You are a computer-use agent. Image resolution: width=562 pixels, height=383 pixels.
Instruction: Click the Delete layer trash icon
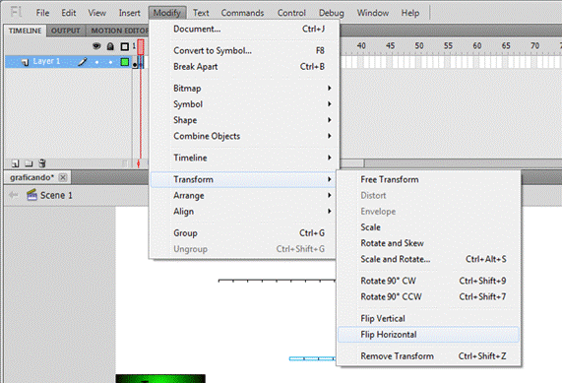pyautogui.click(x=42, y=163)
